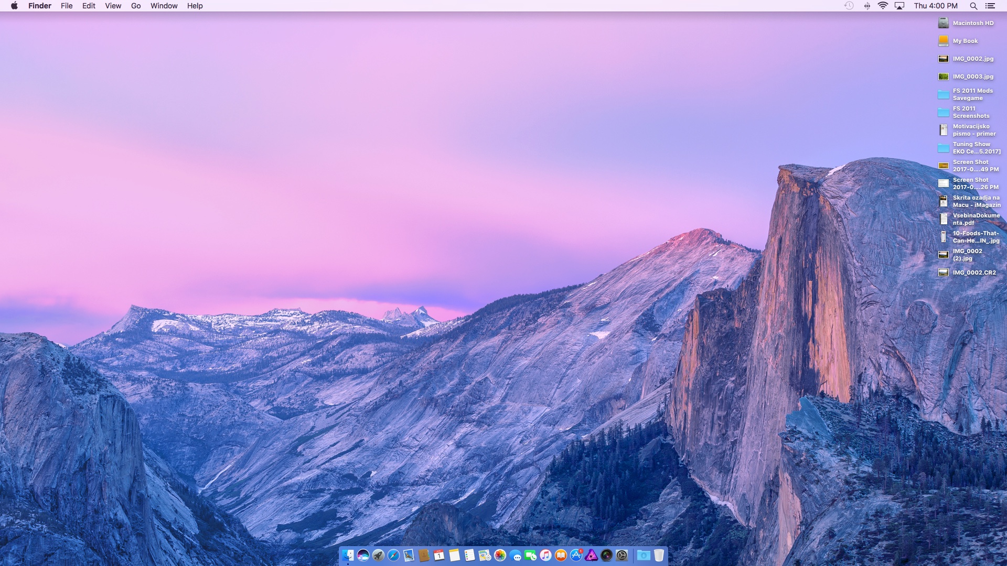Viewport: 1007px width, 566px height.
Task: Launch iTunes from the Dock
Action: 545,556
